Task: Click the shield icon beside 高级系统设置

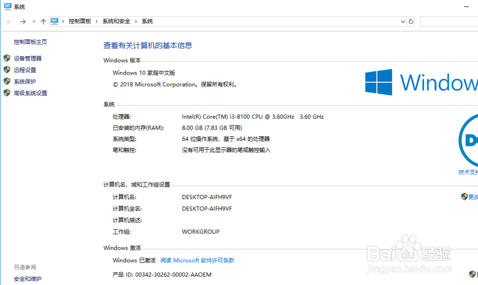Action: point(7,93)
